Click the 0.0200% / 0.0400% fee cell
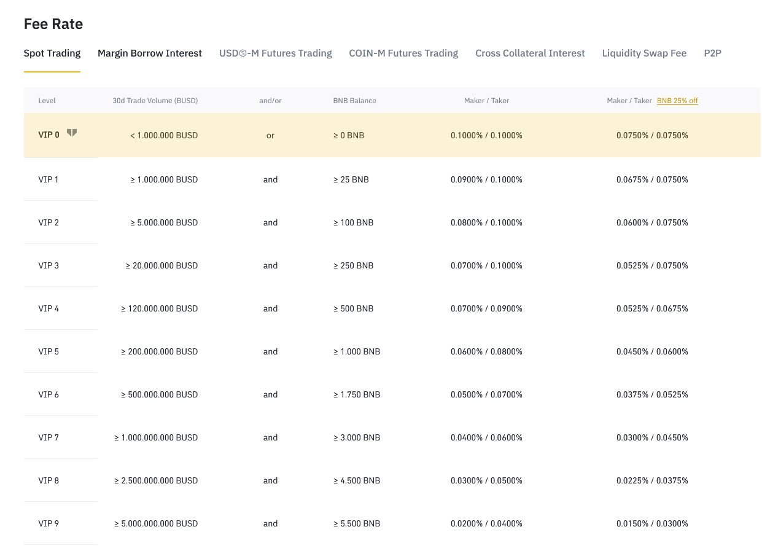 pyautogui.click(x=486, y=523)
